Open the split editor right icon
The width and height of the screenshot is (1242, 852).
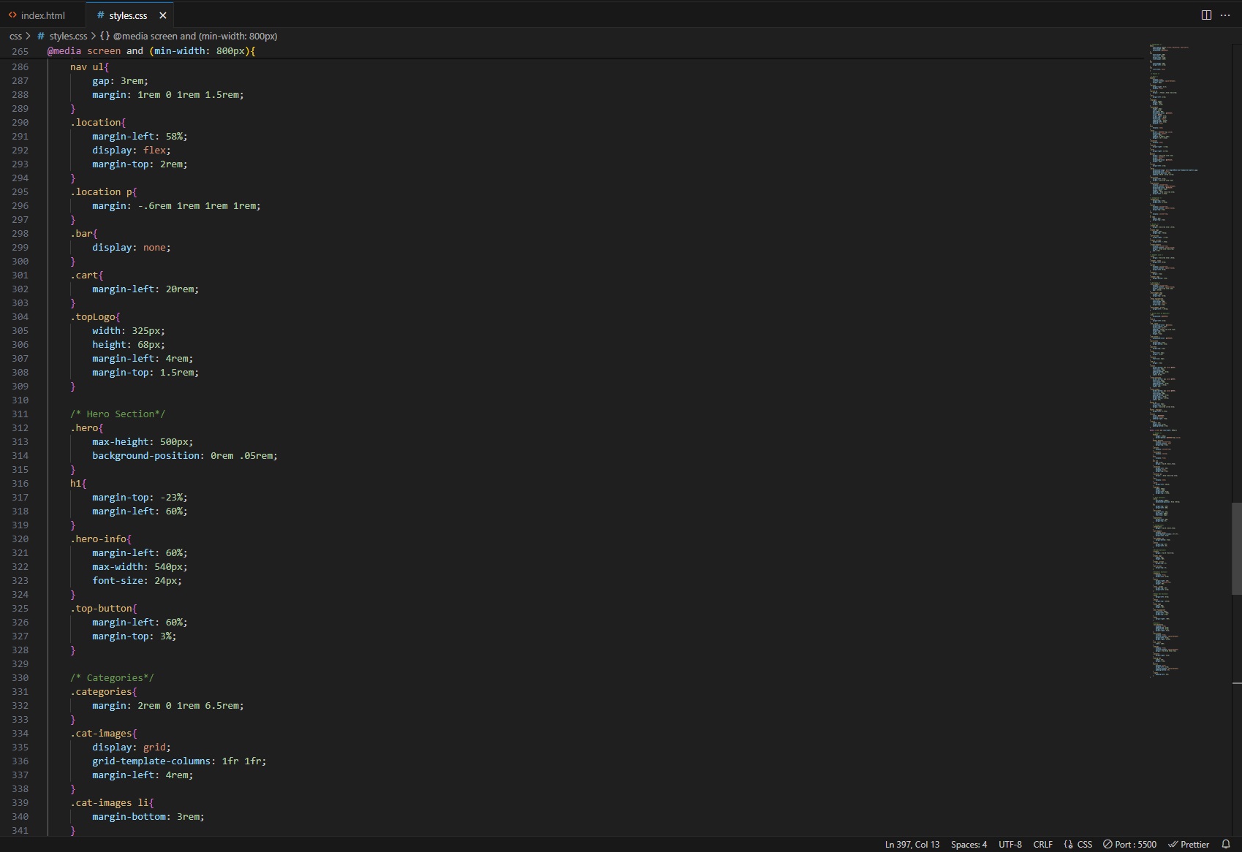(x=1206, y=15)
